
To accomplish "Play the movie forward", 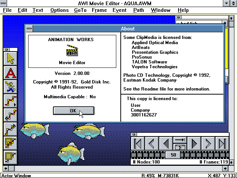I will [194, 144].
